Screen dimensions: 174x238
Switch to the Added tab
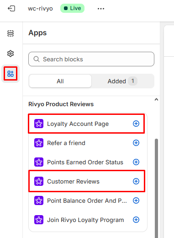pyautogui.click(x=122, y=81)
